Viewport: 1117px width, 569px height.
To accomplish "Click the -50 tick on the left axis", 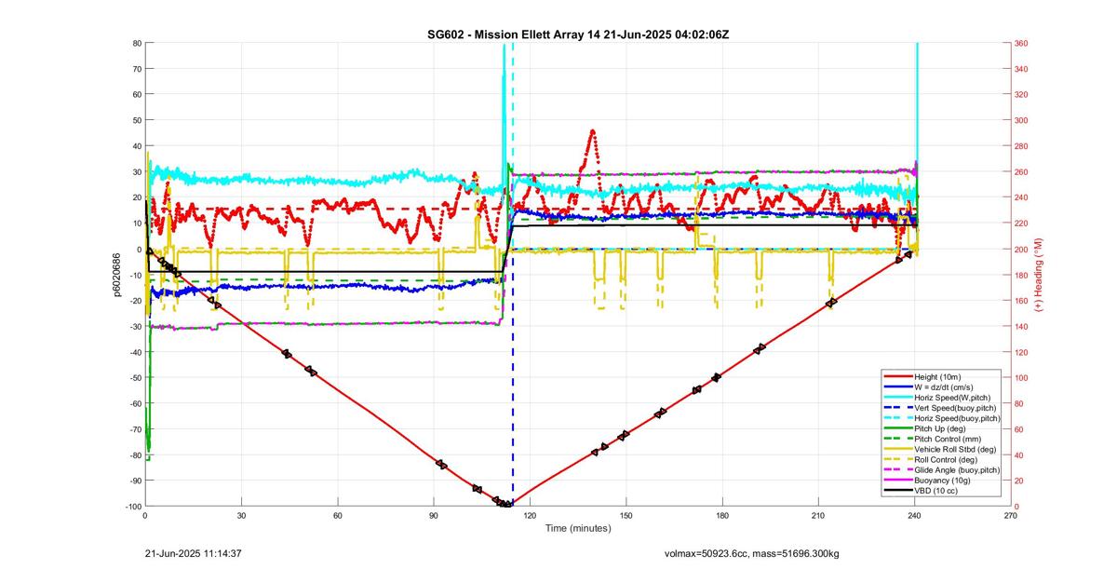I will pos(134,377).
